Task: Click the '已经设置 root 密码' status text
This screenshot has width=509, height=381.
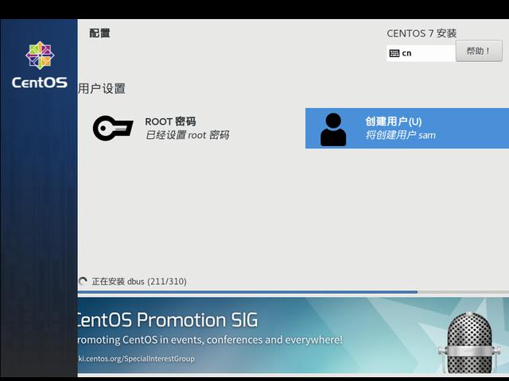Action: pos(188,135)
